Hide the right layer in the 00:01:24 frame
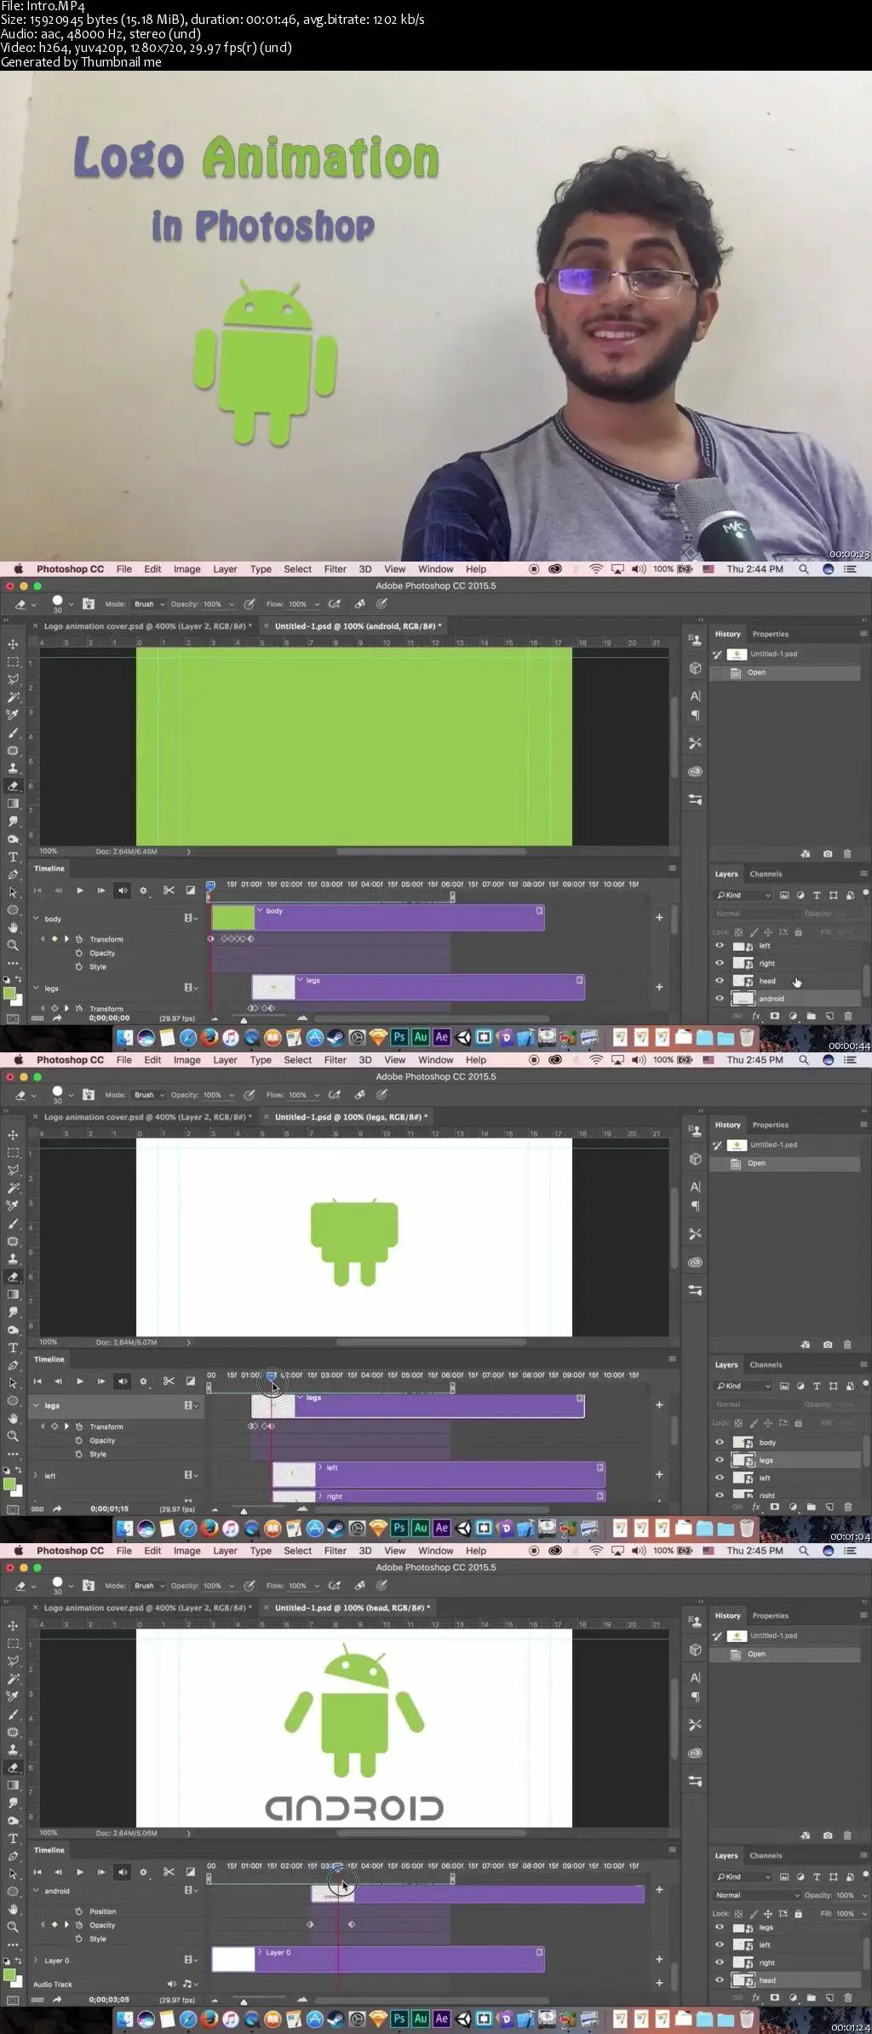872x2034 pixels. pos(720,1962)
